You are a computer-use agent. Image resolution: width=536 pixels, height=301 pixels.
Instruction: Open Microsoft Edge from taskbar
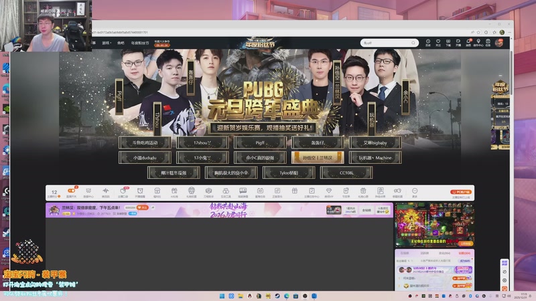point(287,296)
